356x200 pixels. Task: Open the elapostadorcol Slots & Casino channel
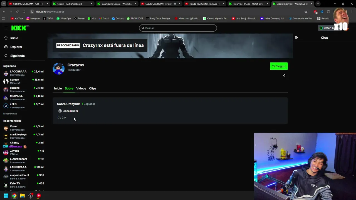point(24,177)
